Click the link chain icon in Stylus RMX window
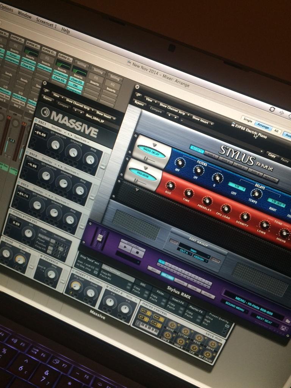Screen dimensions: 291x388 point(139,95)
